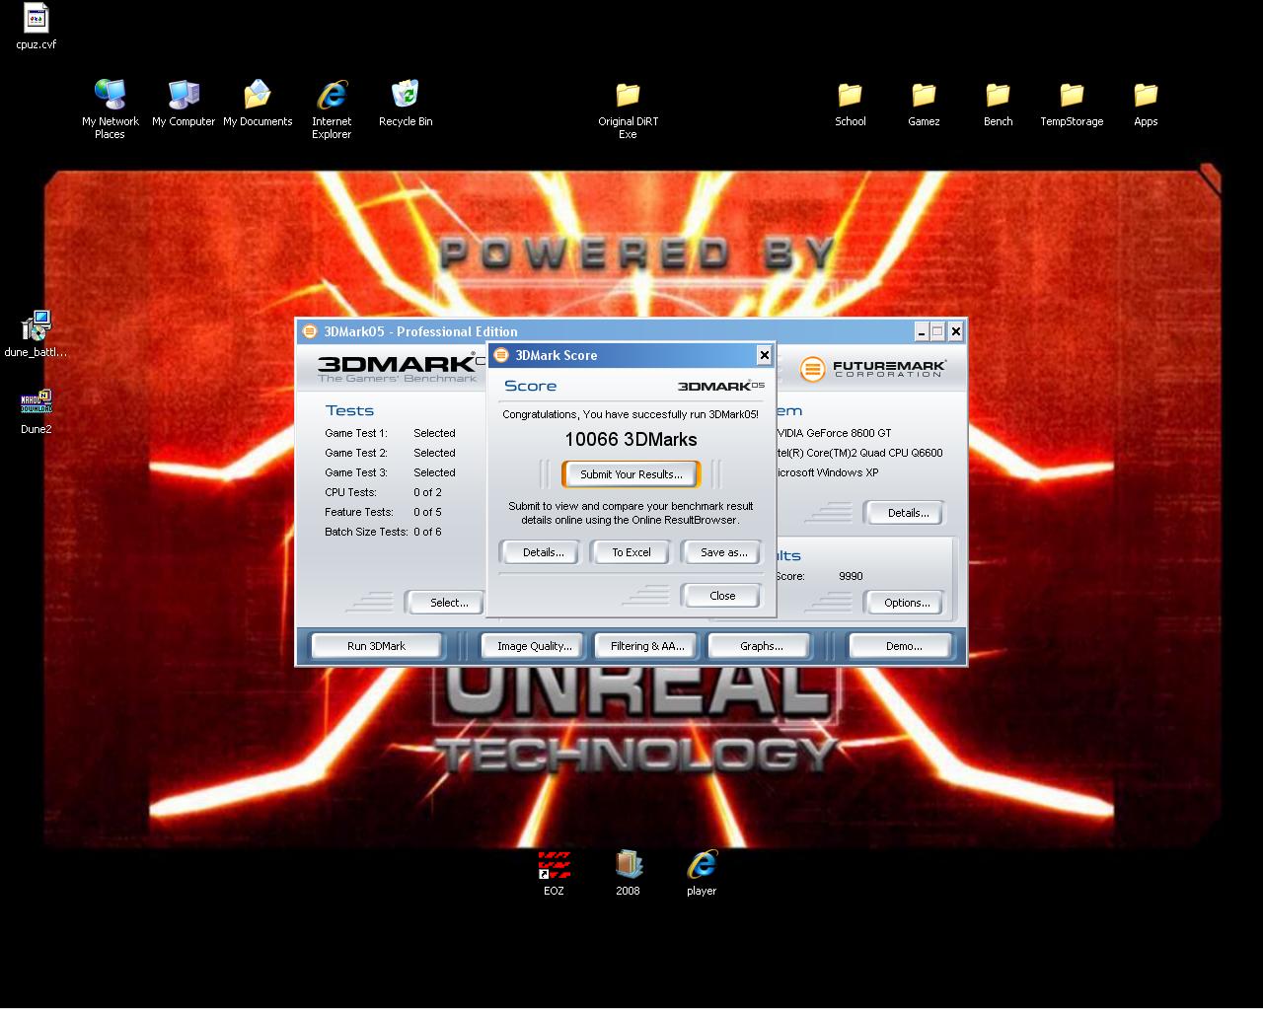Viewport: 1263px width, 1010px height.
Task: Click the 10066 3DMarks score text
Action: pyautogui.click(x=631, y=440)
